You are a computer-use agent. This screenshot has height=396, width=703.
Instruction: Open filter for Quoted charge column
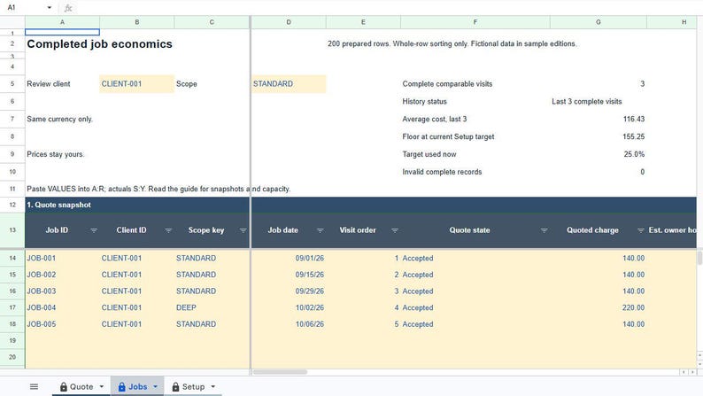coord(641,230)
